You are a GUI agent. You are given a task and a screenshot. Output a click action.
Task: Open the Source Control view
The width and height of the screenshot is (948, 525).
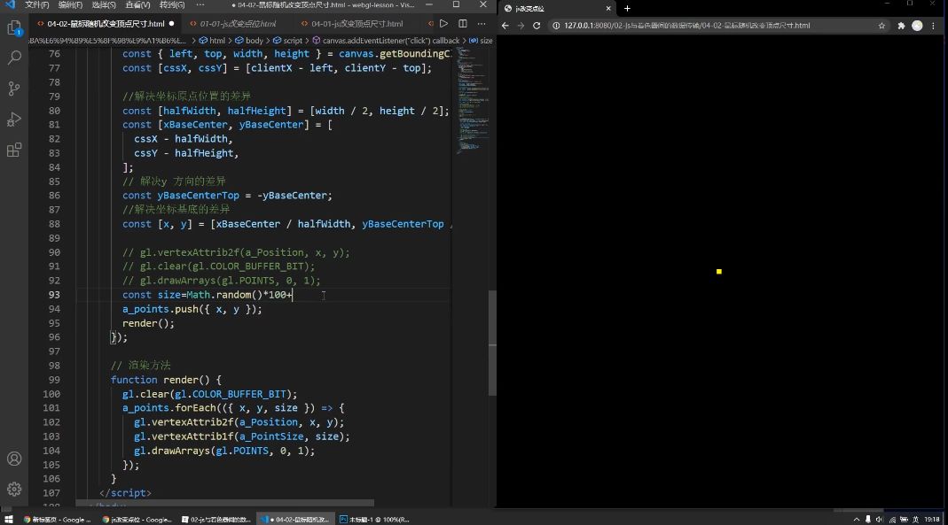(14, 89)
